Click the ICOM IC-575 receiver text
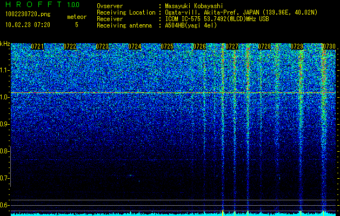This screenshot has height=216, width=340. (x=217, y=19)
